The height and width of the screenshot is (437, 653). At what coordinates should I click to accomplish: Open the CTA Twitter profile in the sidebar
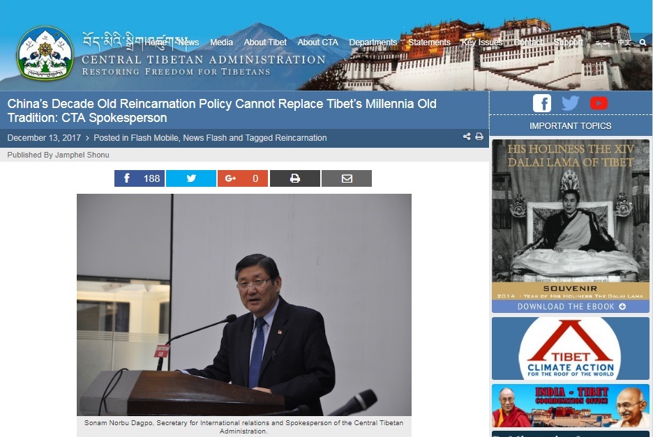tap(570, 103)
